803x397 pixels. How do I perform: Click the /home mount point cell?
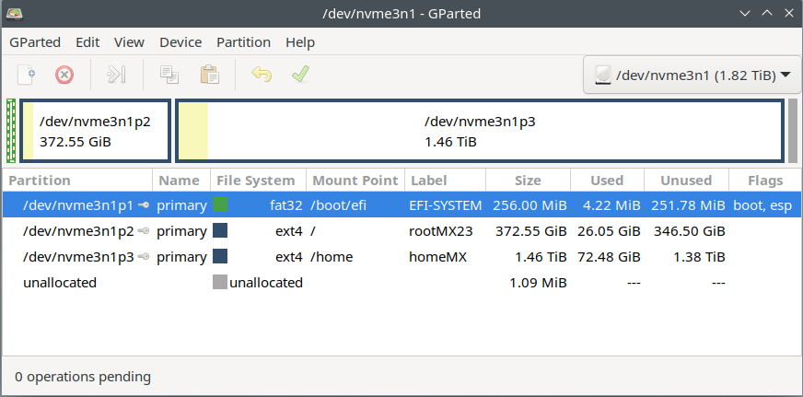pyautogui.click(x=332, y=257)
